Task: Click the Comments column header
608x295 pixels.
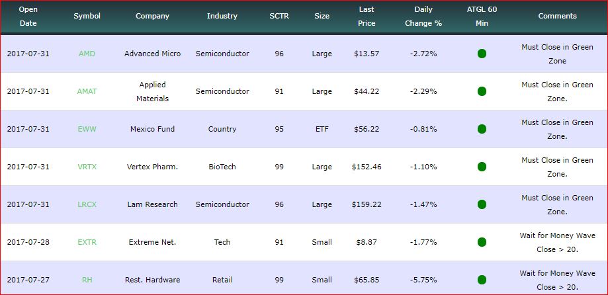Action: pos(557,16)
